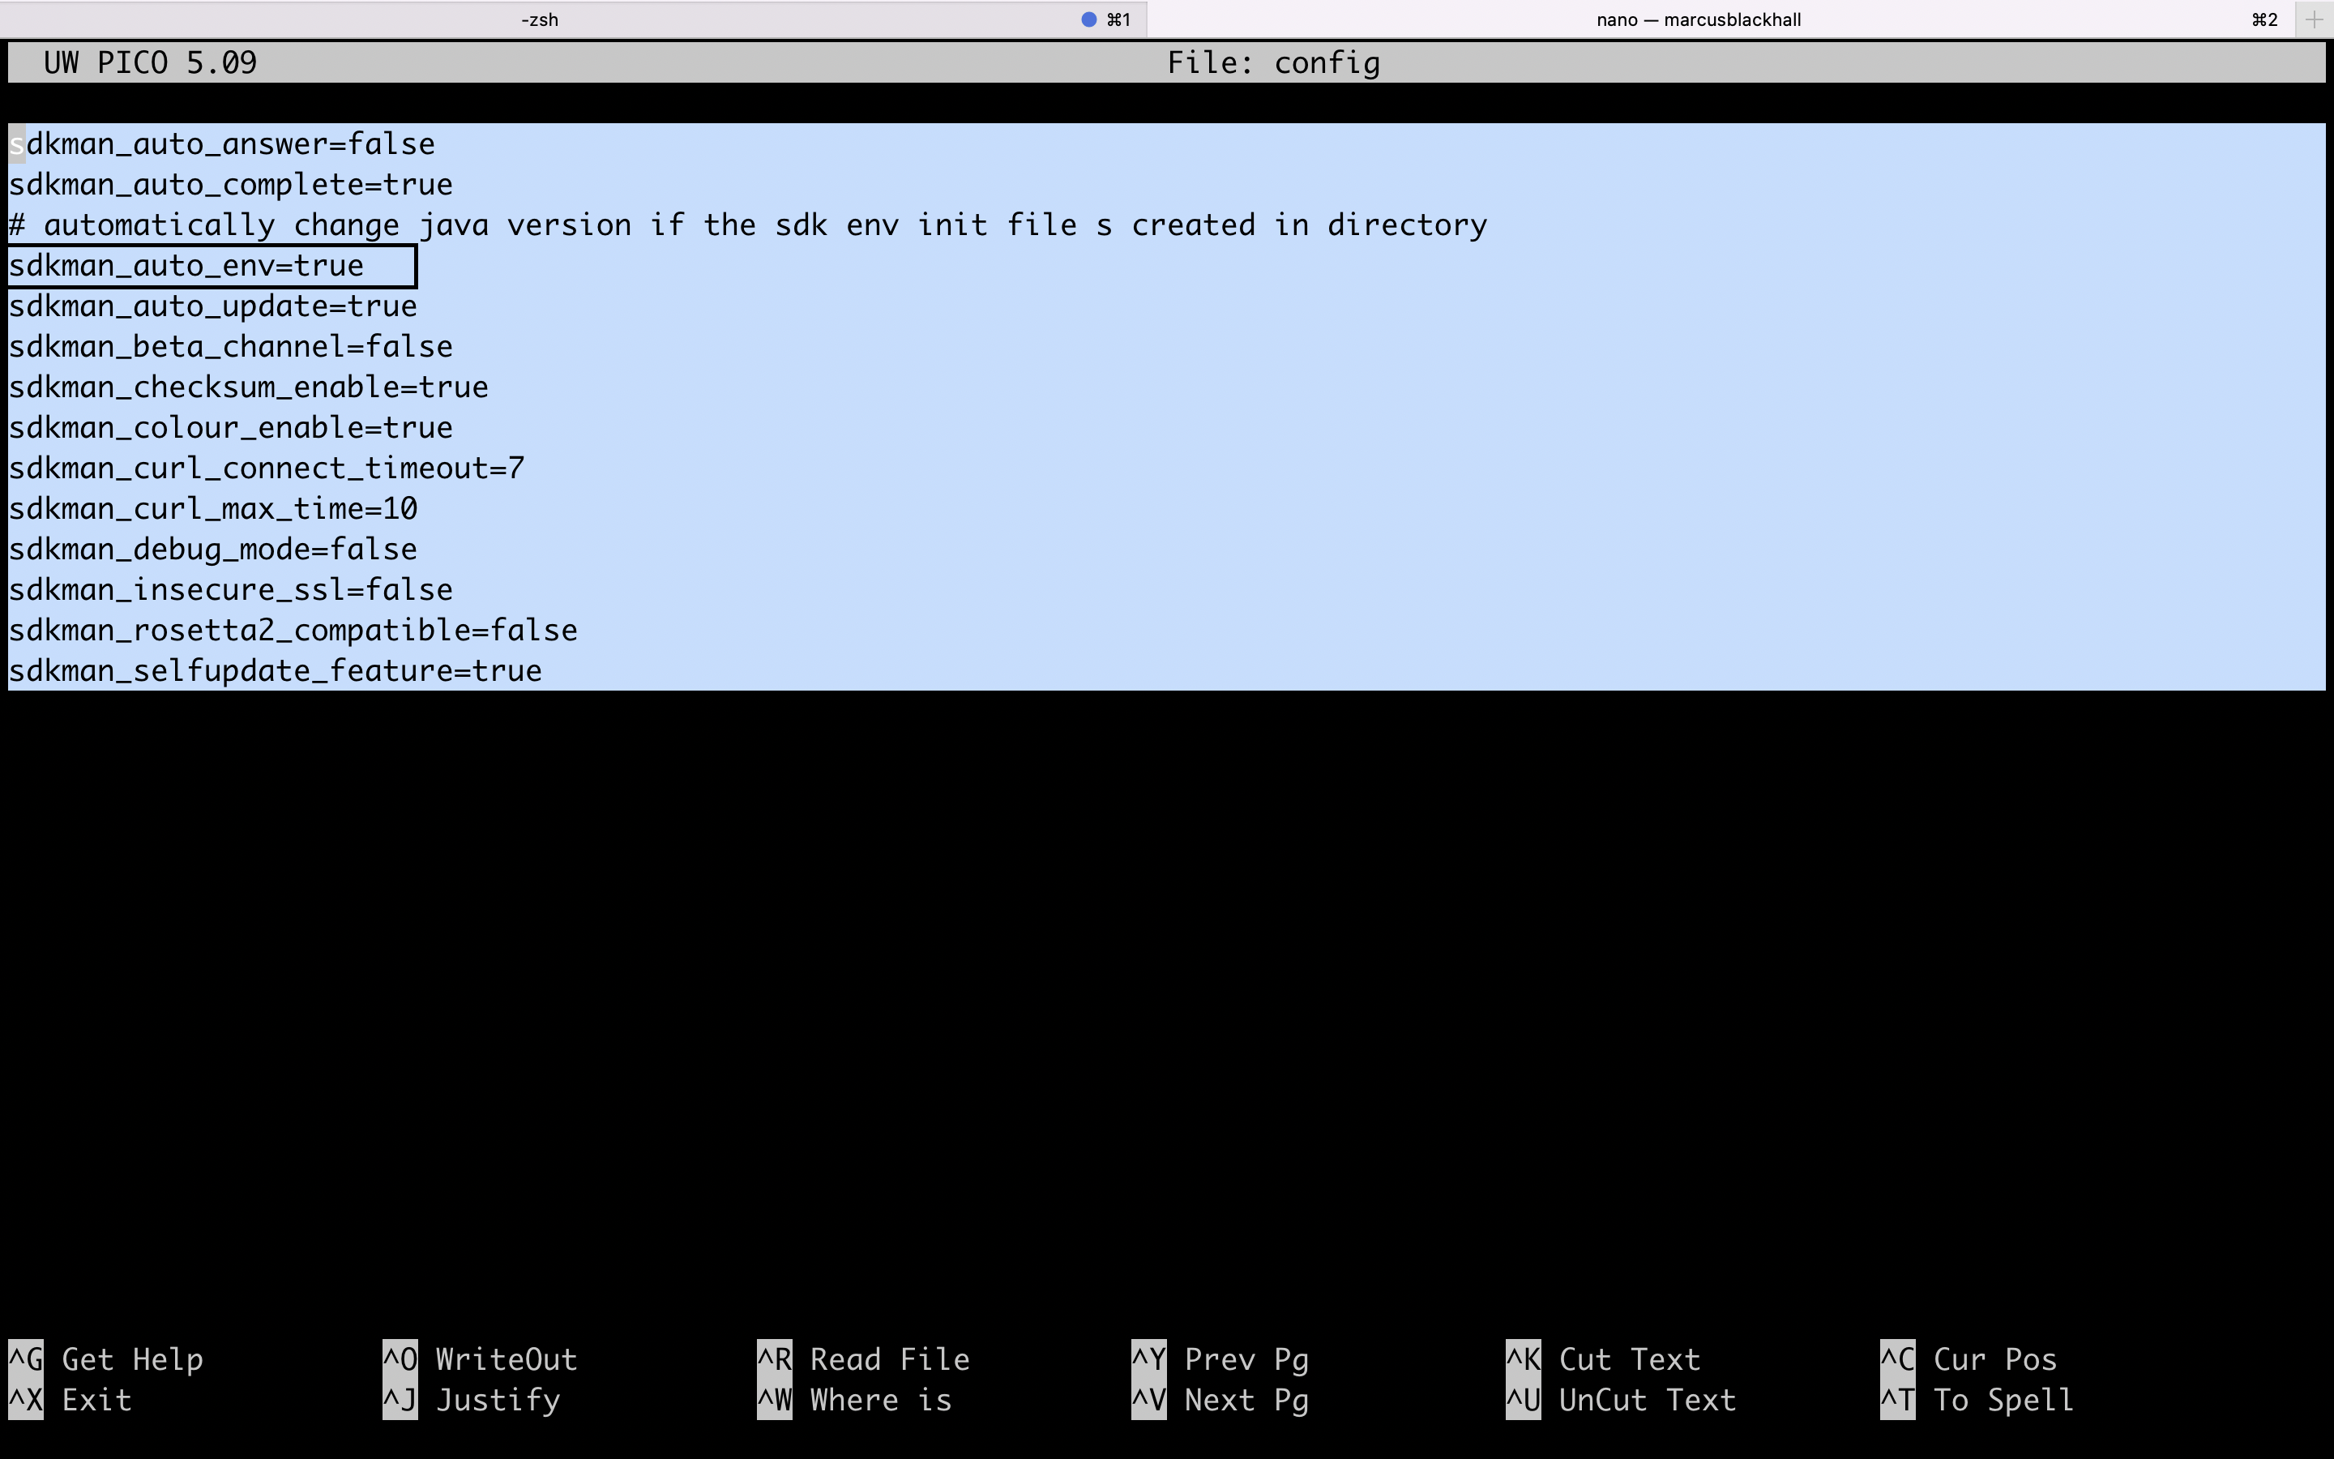Click the line sdkman_auto_env=true
The width and height of the screenshot is (2334, 1459).
point(186,265)
